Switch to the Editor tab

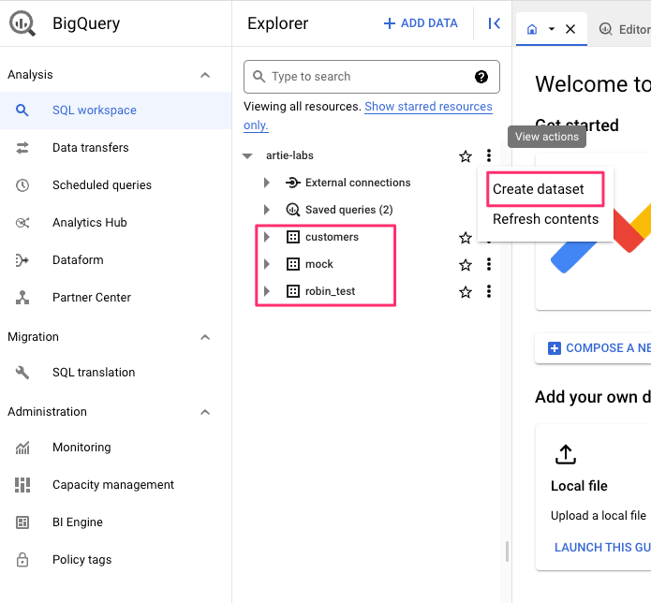[x=625, y=29]
